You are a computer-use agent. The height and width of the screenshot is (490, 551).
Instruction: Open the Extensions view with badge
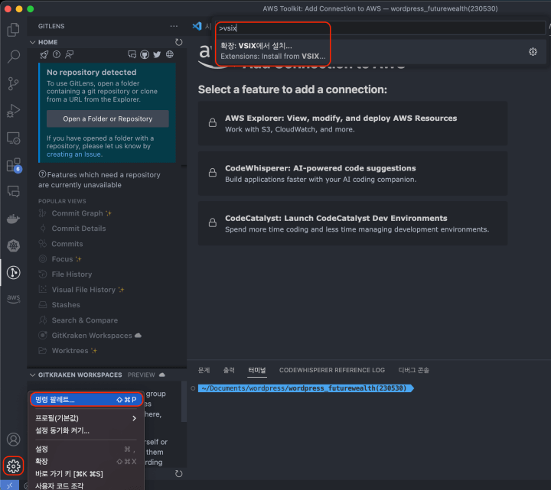click(x=14, y=165)
